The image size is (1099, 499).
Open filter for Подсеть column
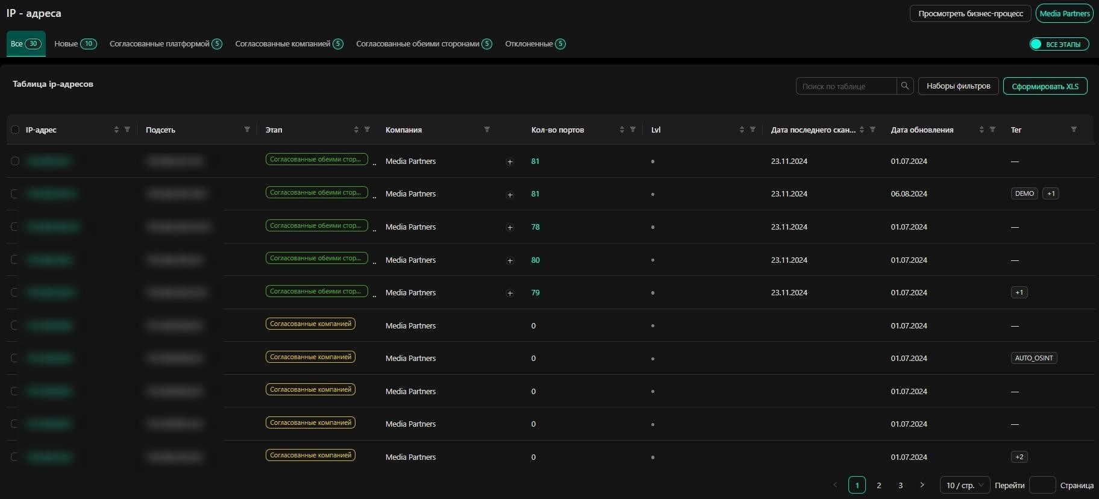coord(247,130)
